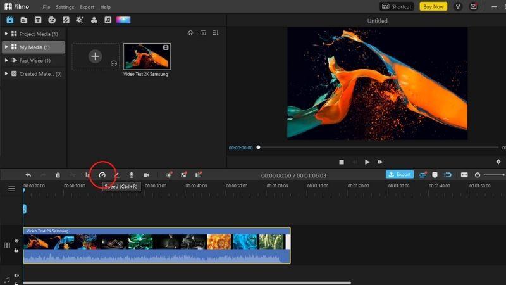506x285 pixels.
Task: Open the Settings menu
Action: pyautogui.click(x=65, y=7)
